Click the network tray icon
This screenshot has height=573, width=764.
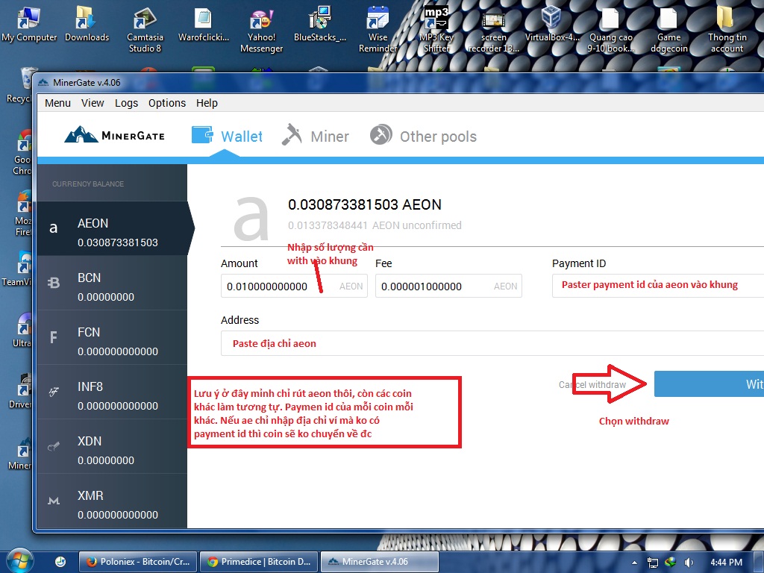(x=652, y=563)
